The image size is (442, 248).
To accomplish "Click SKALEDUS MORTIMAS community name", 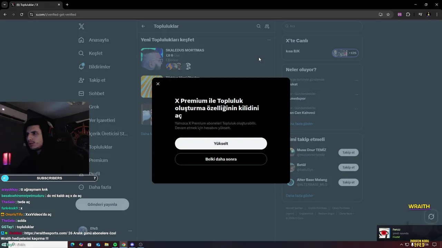I will pos(185,50).
